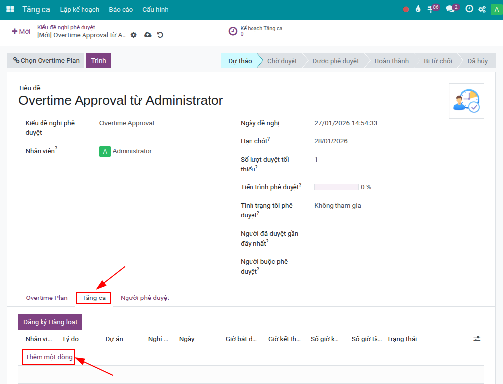Open the activities clock icon in top bar
Viewport: 503px width, 384px height.
coord(469,9)
